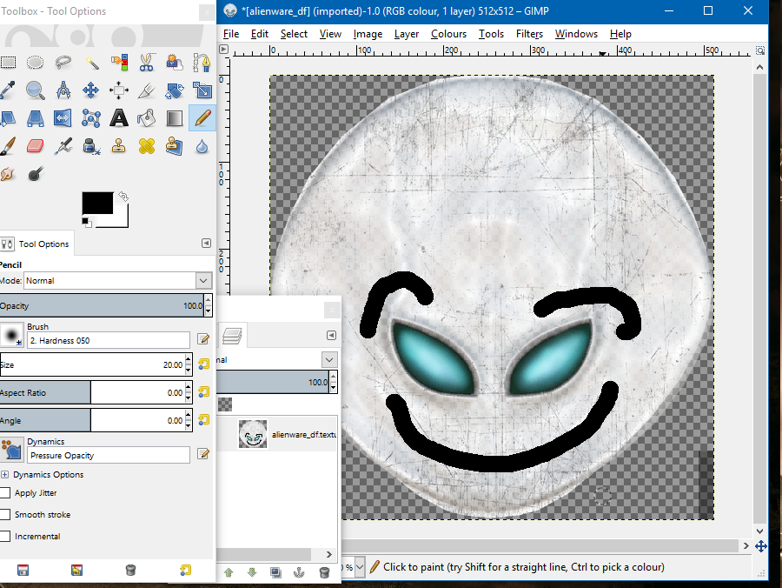Select the Ellipse Select tool
Image resolution: width=782 pixels, height=588 pixels.
35,63
